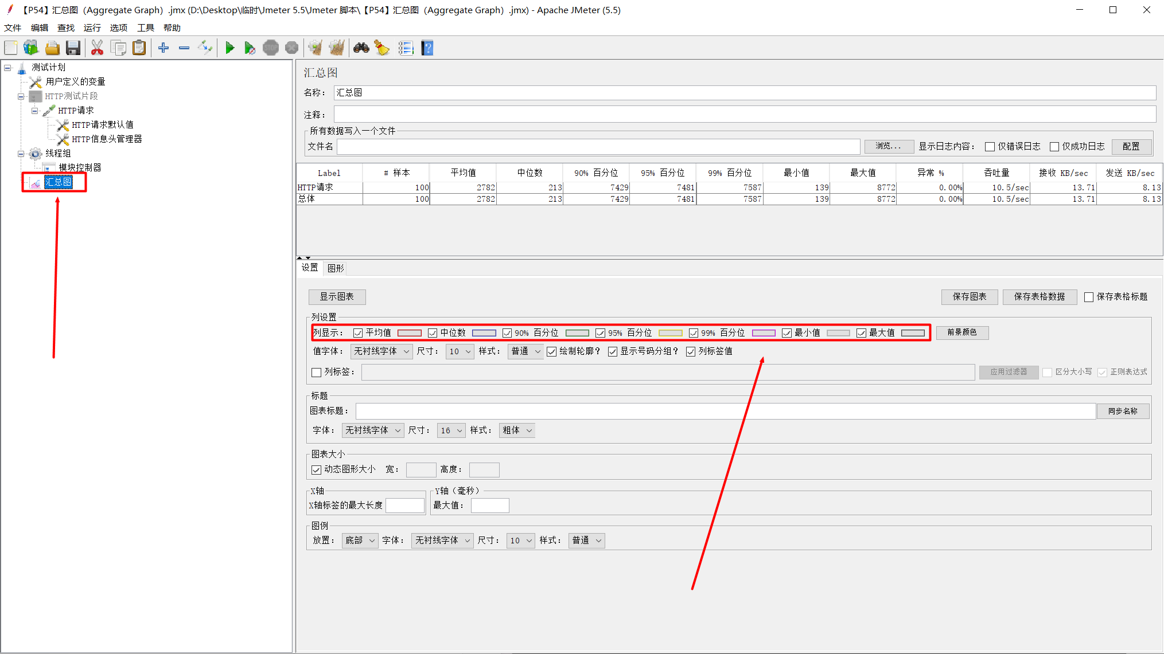
Task: Click the Templates toolbar icon
Action: (x=31, y=48)
